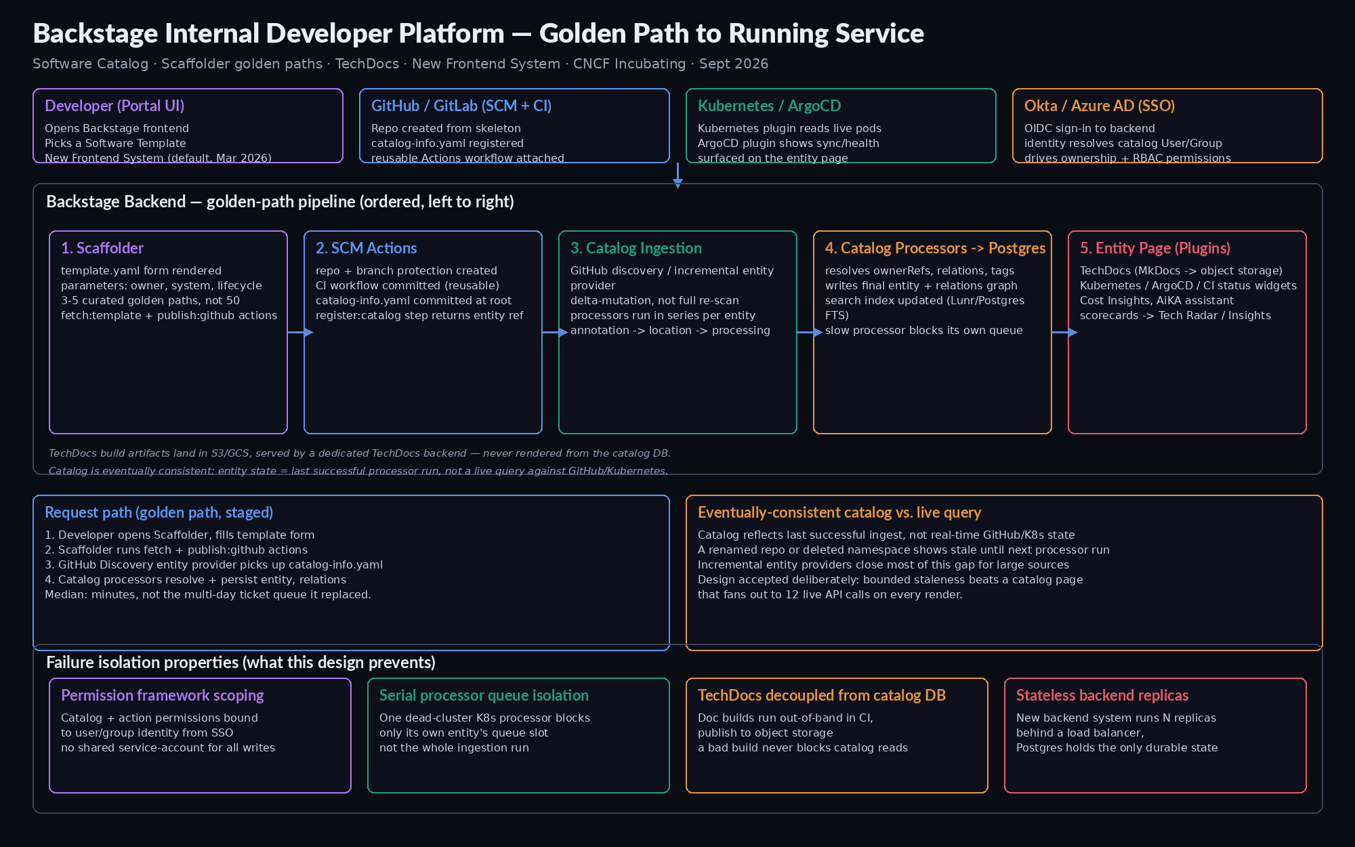
Task: Click 'search index updated (Lunr/Postgres' line
Action: [x=925, y=300]
